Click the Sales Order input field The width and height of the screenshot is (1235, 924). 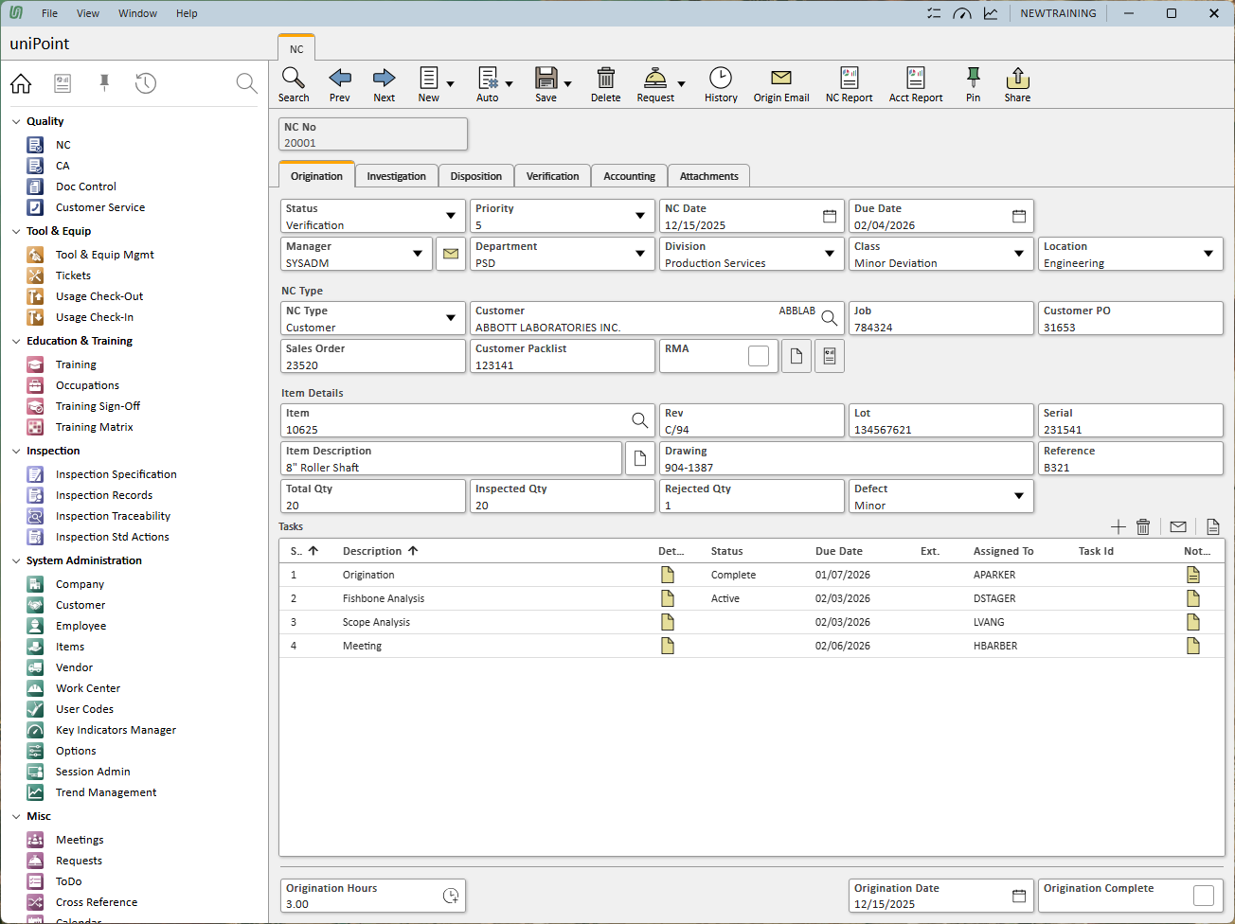(x=373, y=356)
